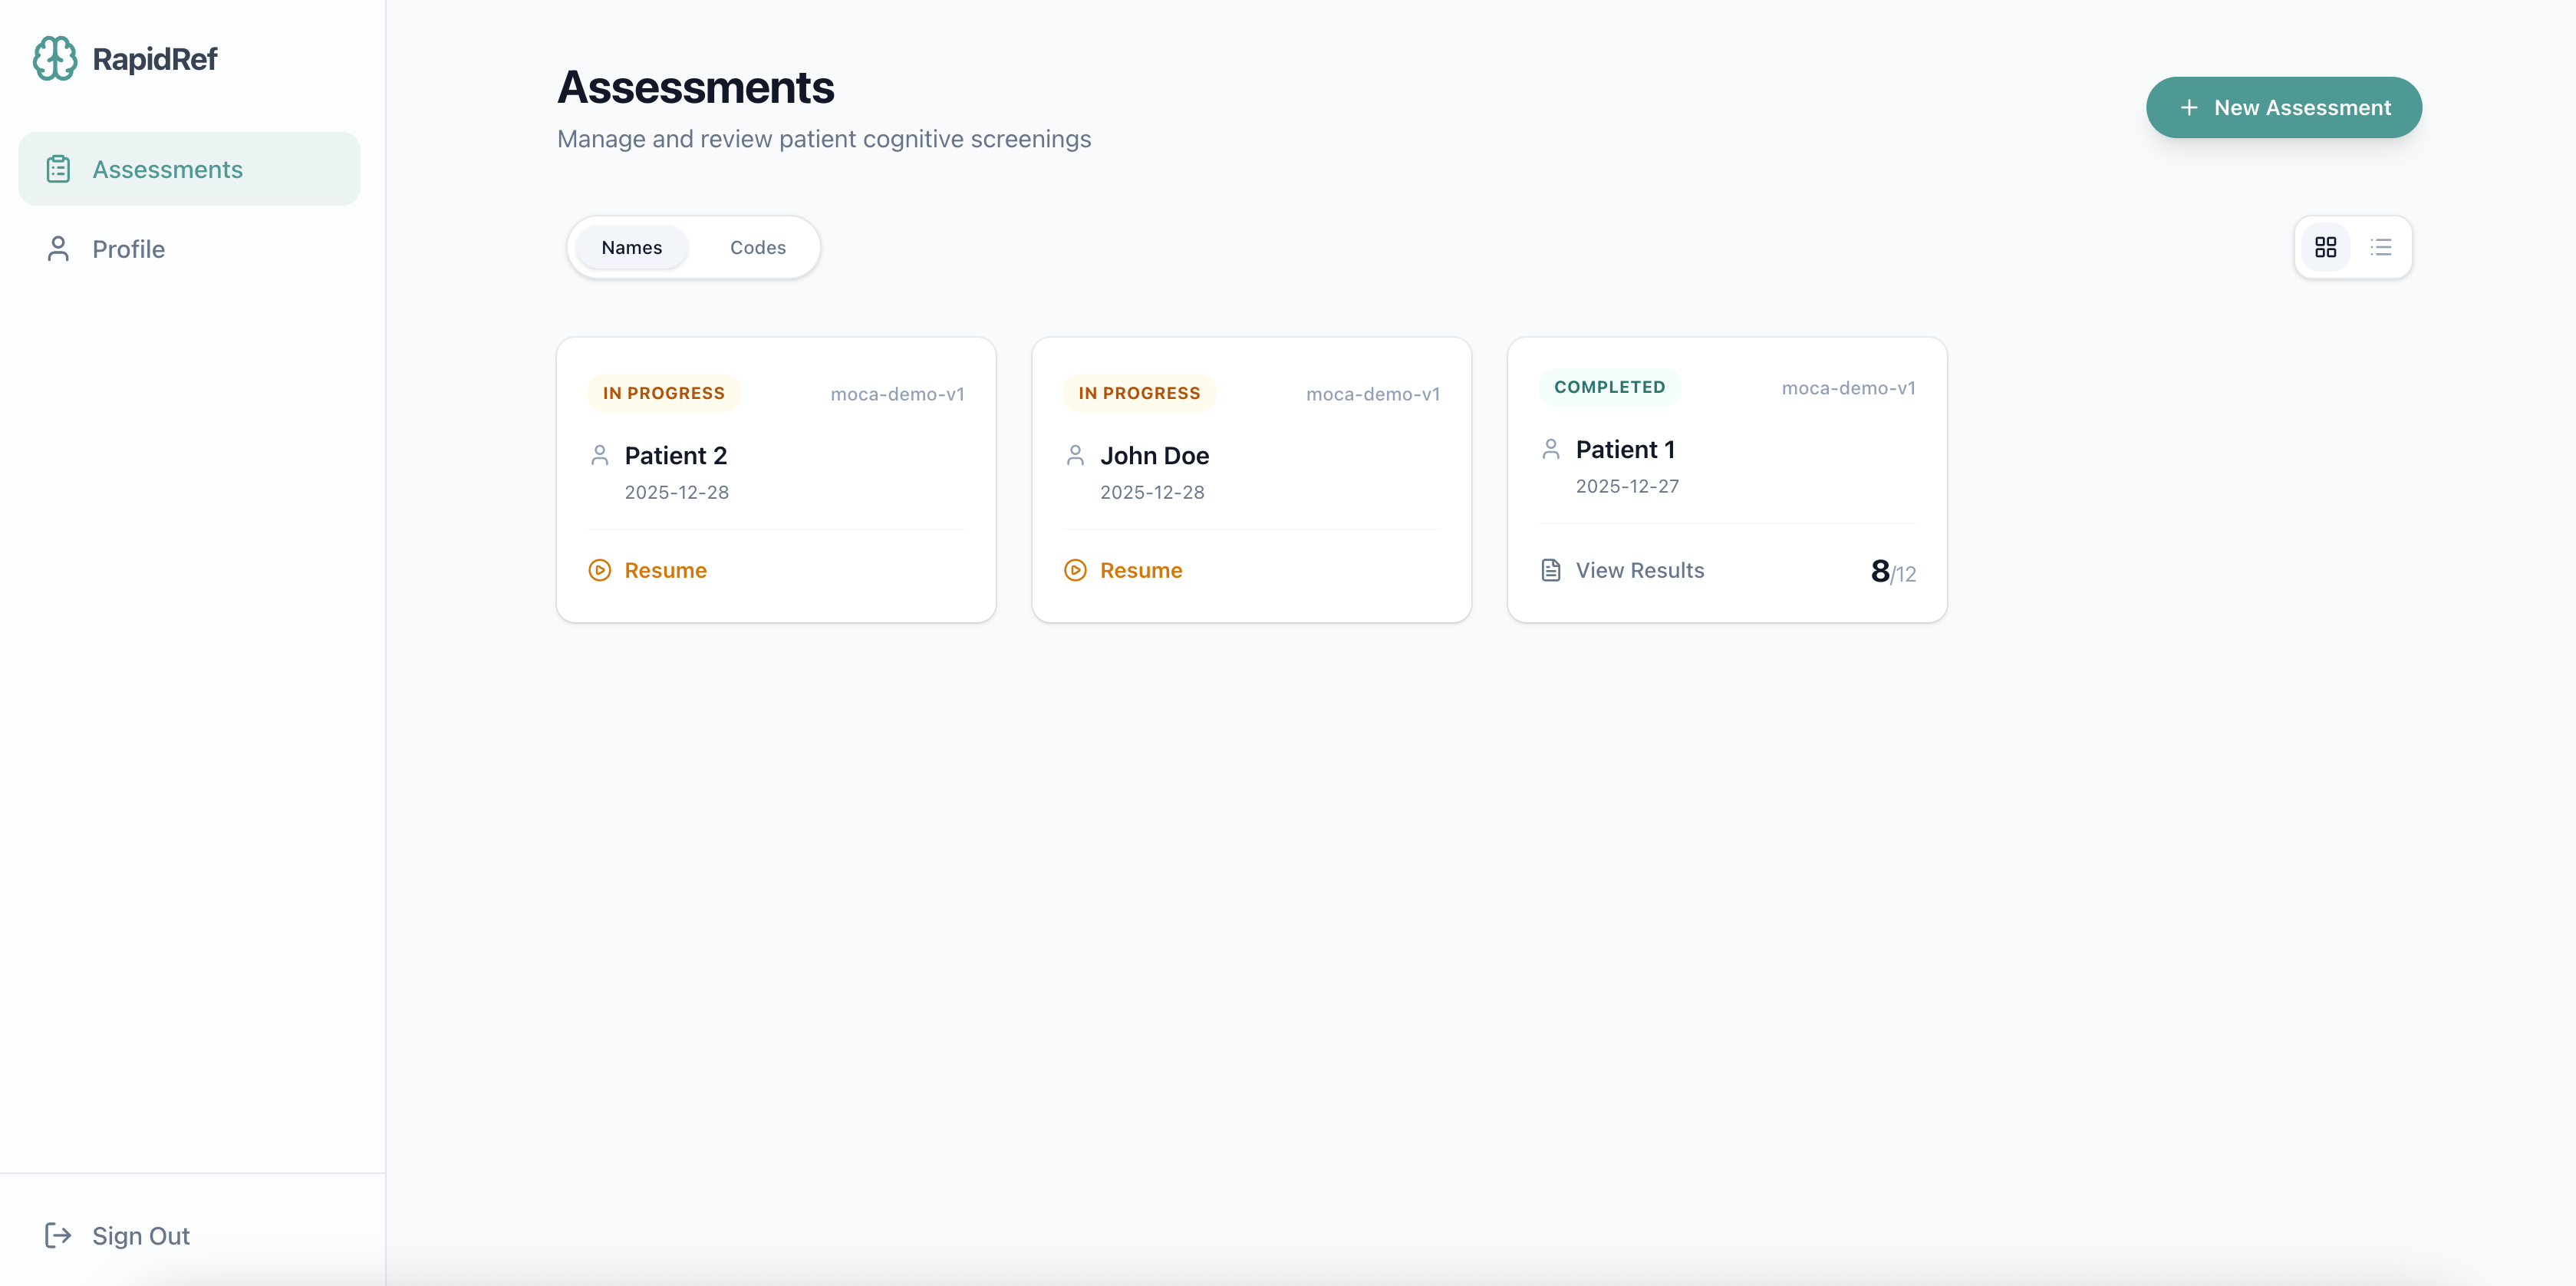Click the document icon beside View Results
Image resolution: width=2576 pixels, height=1286 pixels.
point(1550,570)
